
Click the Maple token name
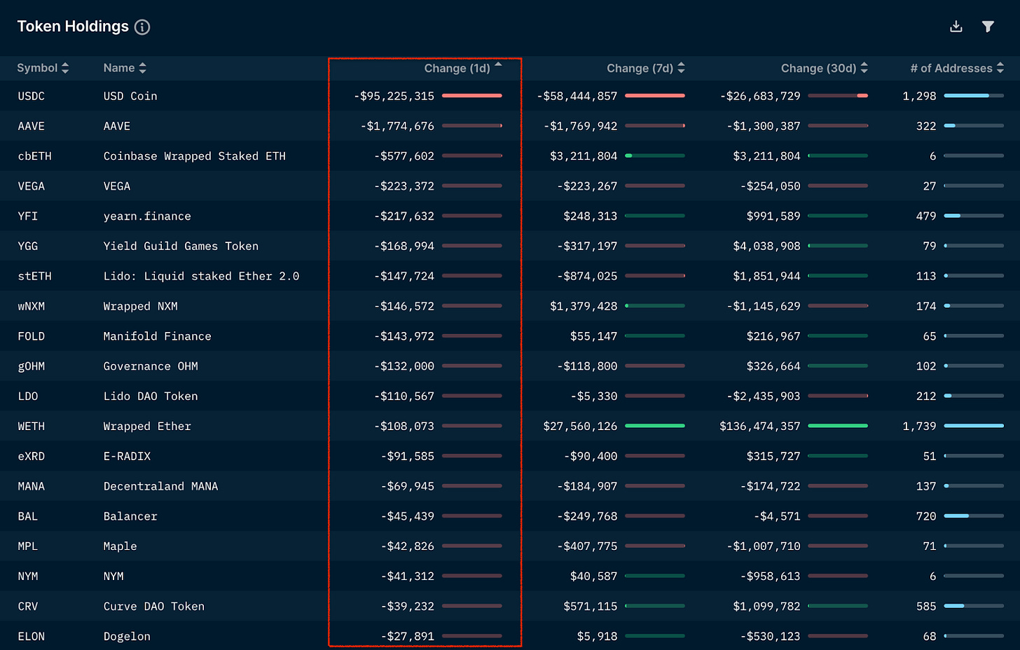[x=120, y=546]
